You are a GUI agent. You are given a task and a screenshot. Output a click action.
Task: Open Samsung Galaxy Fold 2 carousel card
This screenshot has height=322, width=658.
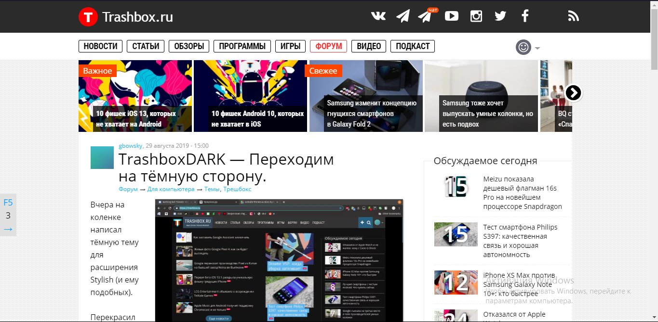[x=366, y=96]
